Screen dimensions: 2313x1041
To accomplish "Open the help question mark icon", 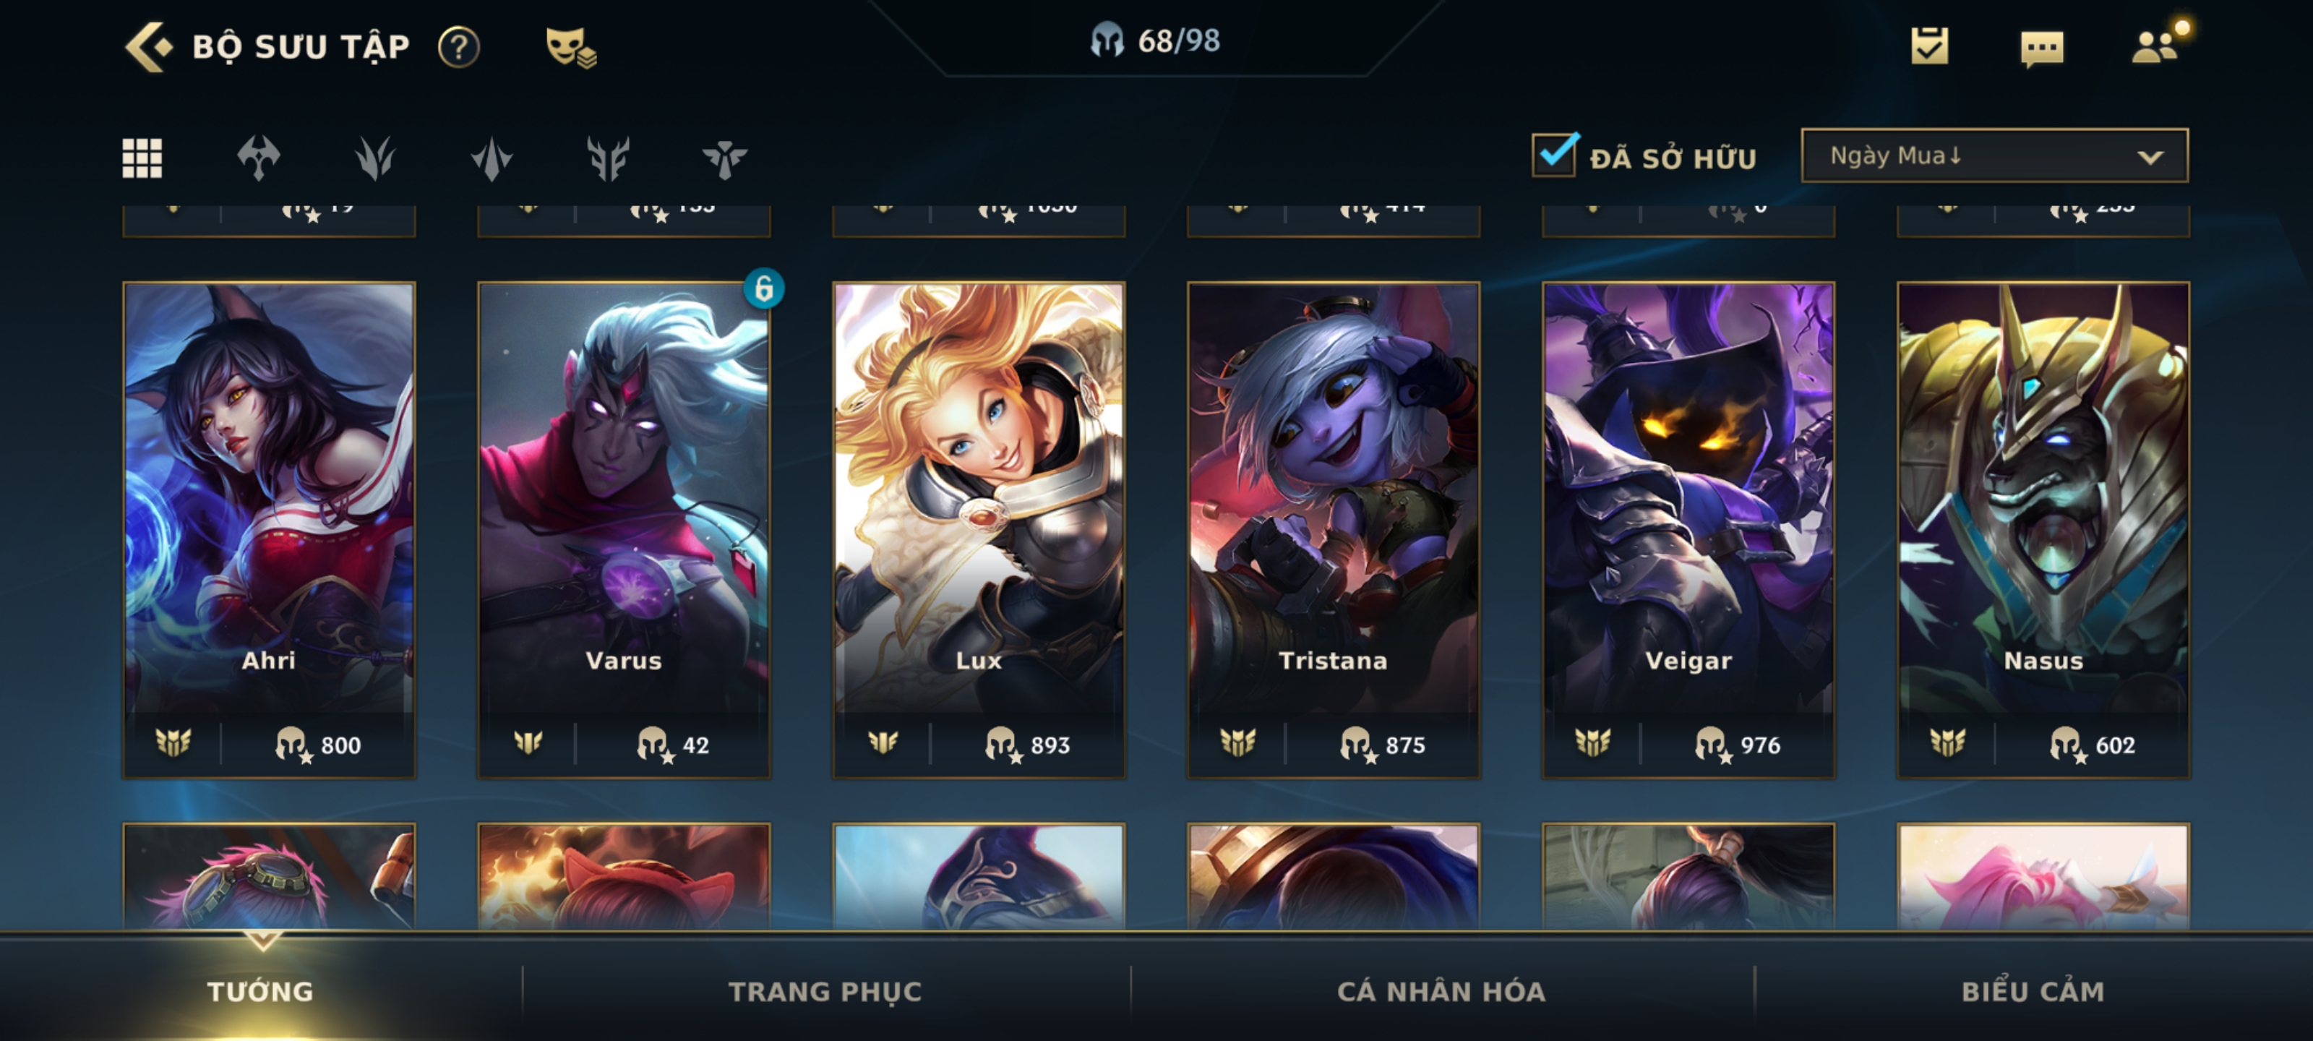I will pos(459,47).
